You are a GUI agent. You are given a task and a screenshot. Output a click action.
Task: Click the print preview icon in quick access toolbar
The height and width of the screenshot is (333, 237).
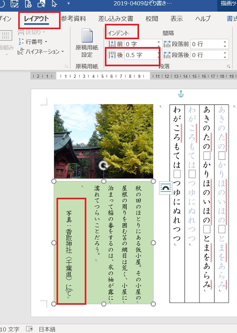[x=28, y=4]
